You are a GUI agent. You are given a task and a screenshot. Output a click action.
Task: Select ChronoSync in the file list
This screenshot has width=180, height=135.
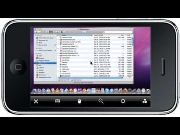pos(94,73)
